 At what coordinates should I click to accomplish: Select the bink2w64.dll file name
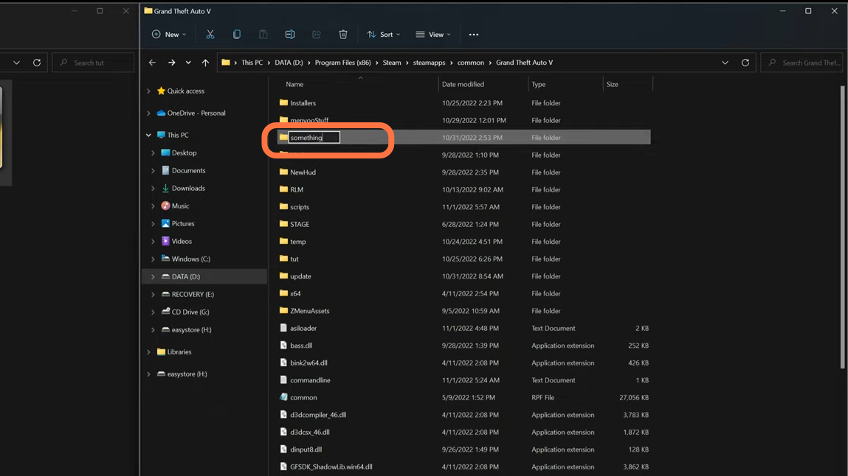(308, 363)
